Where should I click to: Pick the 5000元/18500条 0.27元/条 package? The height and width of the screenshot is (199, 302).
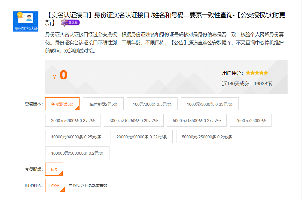197,120
